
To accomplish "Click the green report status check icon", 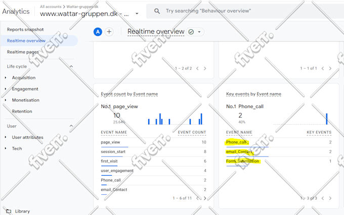I will tap(191, 32).
